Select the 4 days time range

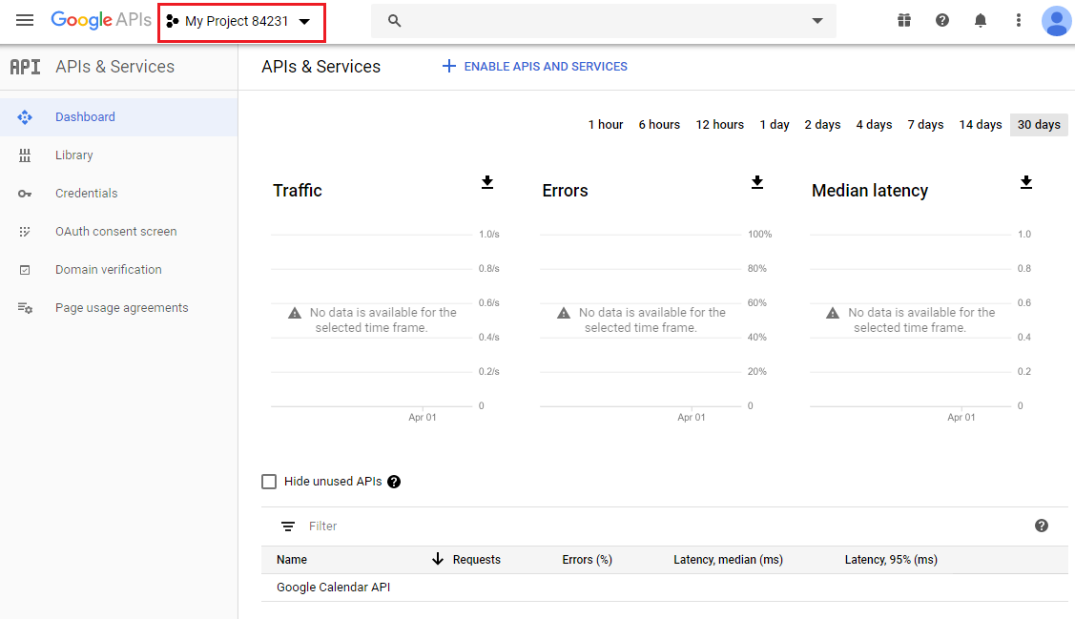click(x=874, y=125)
